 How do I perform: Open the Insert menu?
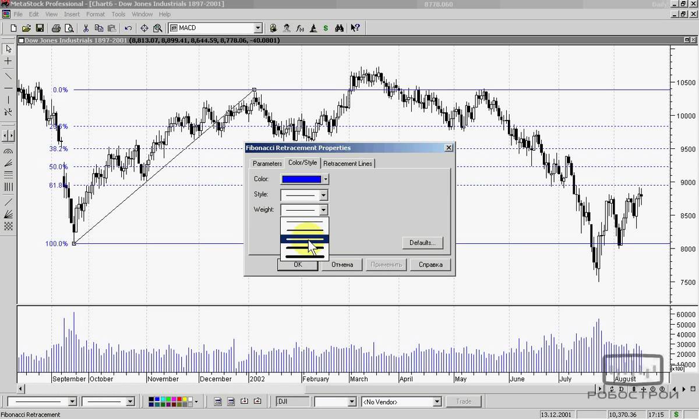coord(72,14)
